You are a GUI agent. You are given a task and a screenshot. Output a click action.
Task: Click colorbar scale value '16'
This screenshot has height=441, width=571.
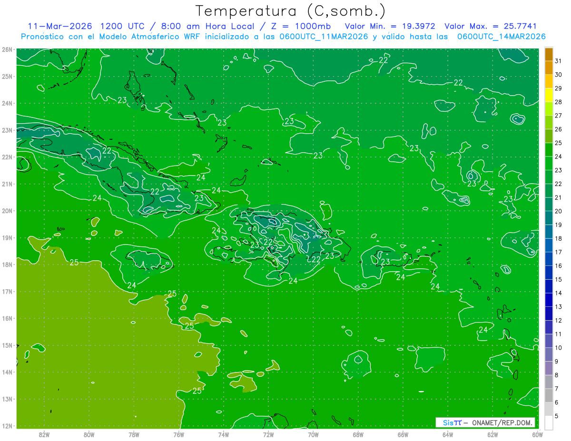click(558, 265)
